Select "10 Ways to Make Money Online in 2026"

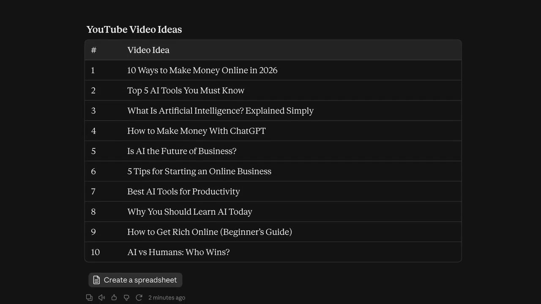pyautogui.click(x=202, y=70)
